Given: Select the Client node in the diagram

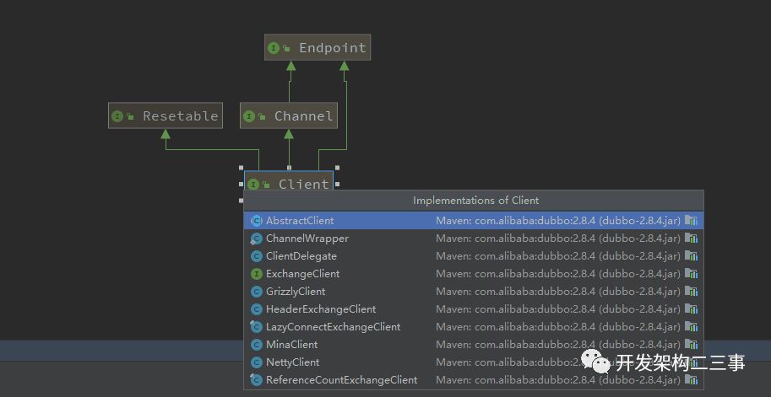Looking at the screenshot, I should (x=303, y=184).
